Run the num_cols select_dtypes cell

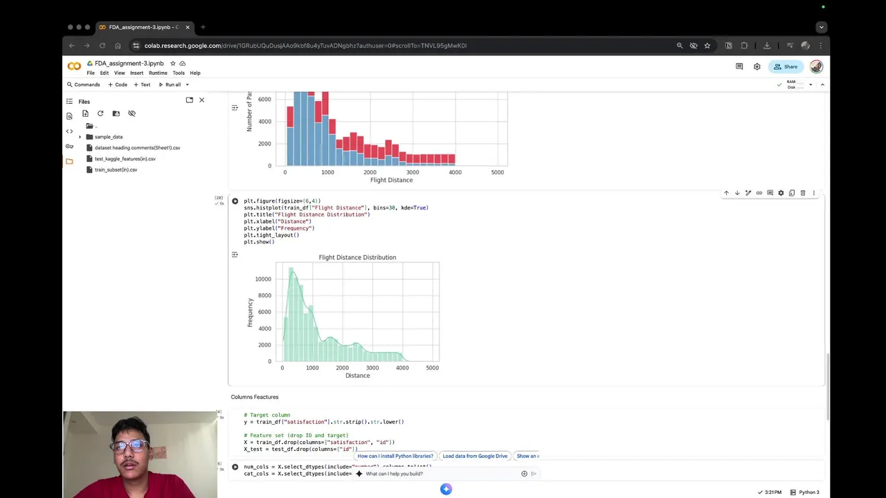(x=235, y=467)
